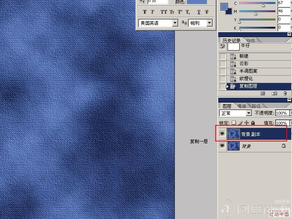
Task: Switch to the 图层 tab
Action: (227, 106)
